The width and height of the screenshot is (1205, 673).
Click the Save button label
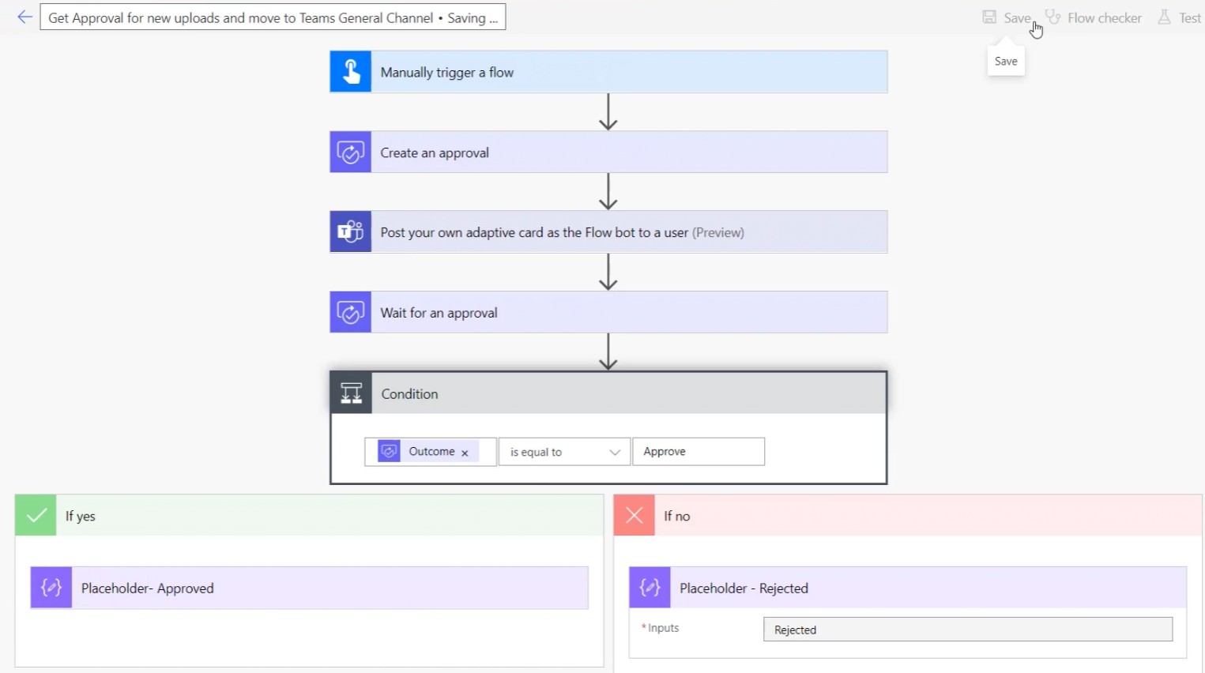pos(1017,17)
